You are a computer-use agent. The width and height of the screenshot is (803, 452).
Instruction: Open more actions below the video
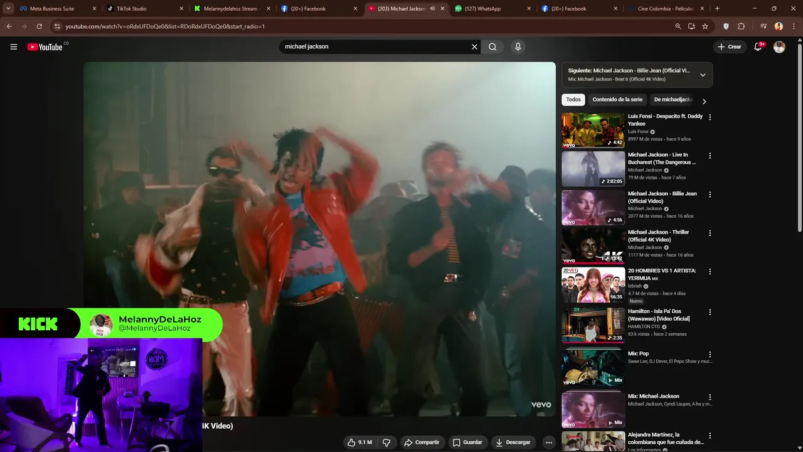coord(549,443)
